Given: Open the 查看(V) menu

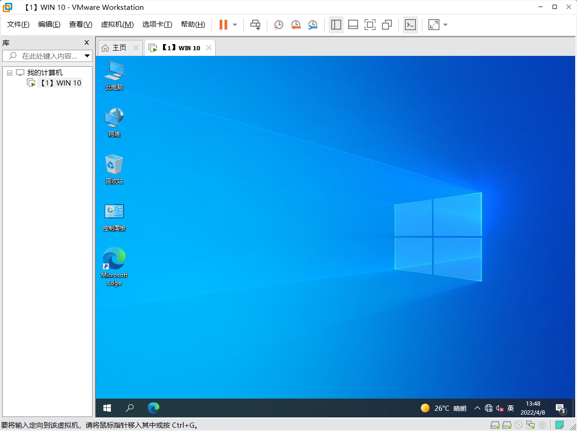Looking at the screenshot, I should 81,24.
